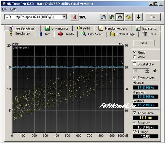The image size is (165, 143).
Task: Switch to the Health tab
Action: tap(66, 34)
